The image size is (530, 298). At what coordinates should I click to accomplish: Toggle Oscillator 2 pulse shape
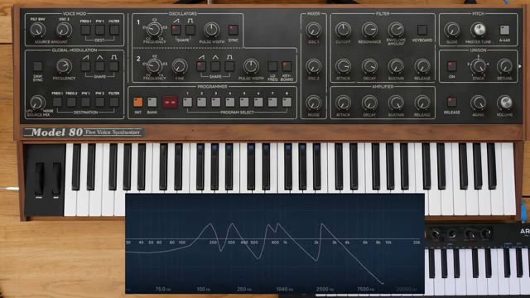(x=229, y=66)
